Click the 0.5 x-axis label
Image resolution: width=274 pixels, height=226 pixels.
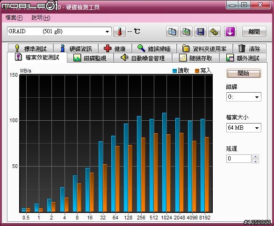point(26,218)
